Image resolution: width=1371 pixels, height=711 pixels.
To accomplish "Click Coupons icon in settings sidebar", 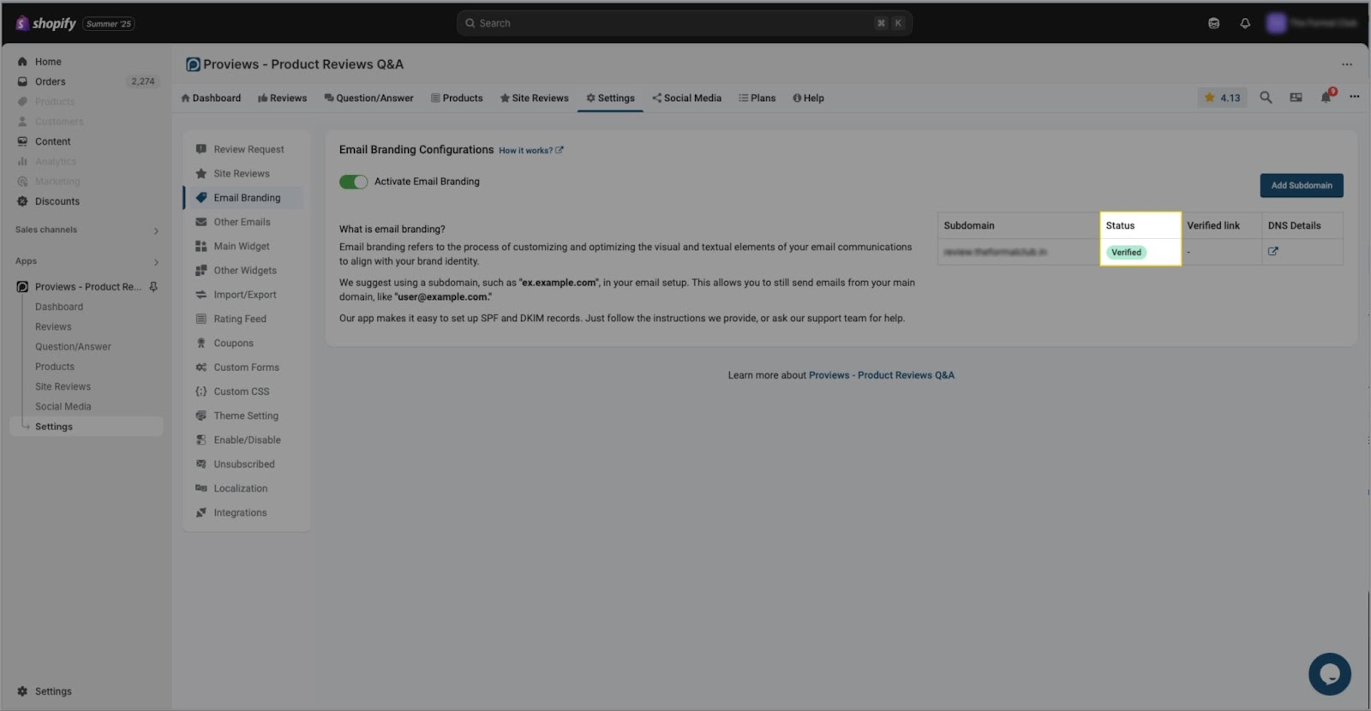I will [201, 343].
